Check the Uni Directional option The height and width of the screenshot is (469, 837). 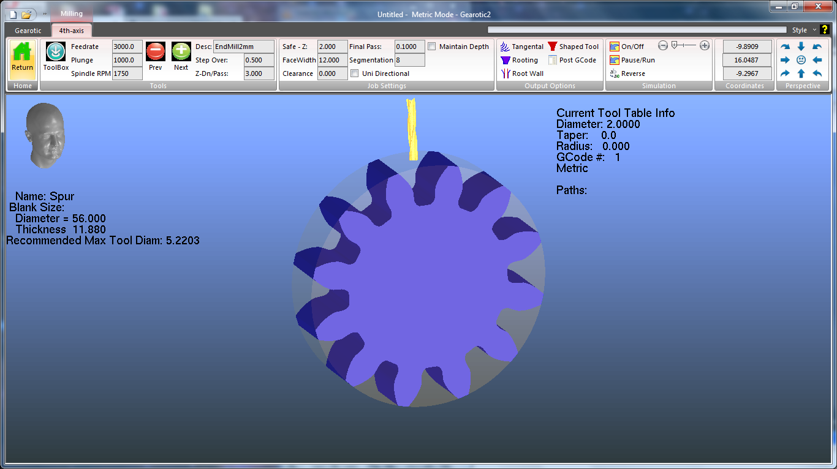click(355, 73)
